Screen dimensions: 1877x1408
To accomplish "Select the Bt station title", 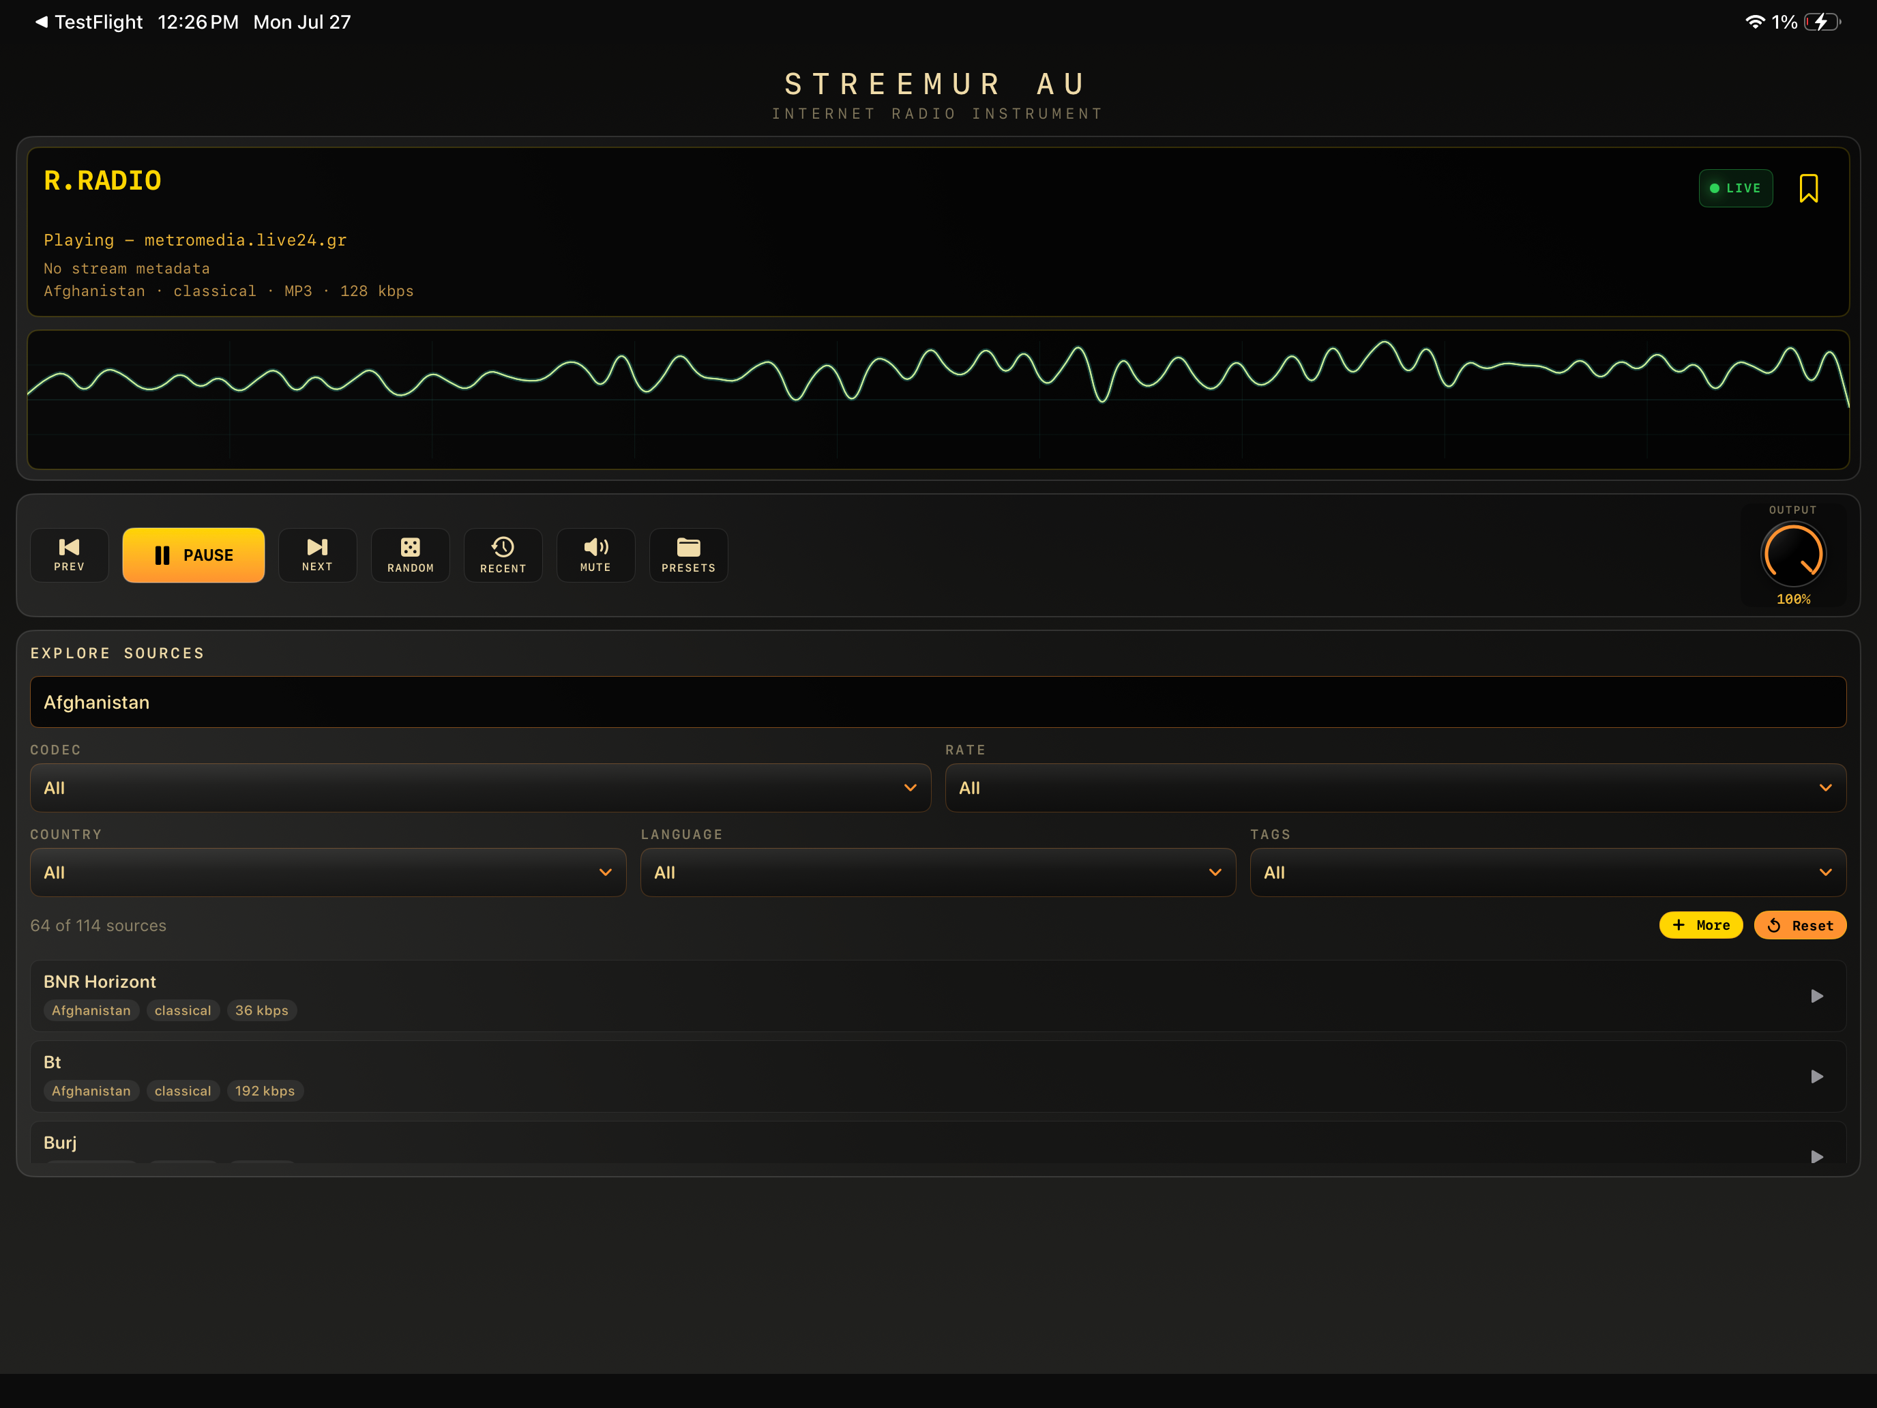I will point(53,1063).
